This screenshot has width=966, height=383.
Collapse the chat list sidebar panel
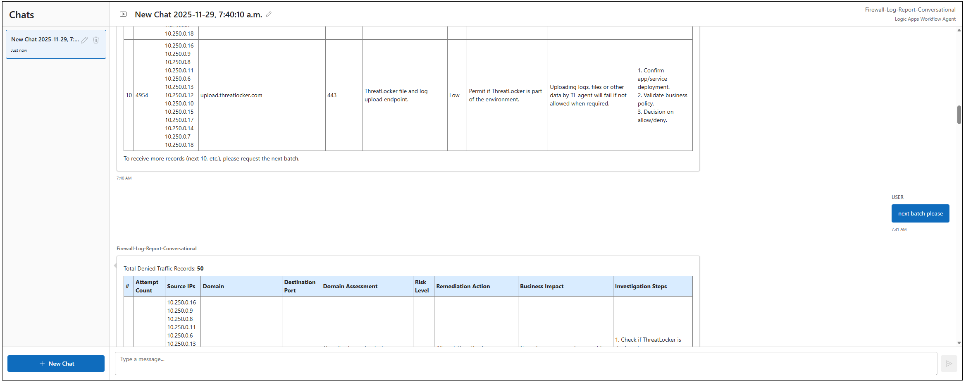pos(123,14)
